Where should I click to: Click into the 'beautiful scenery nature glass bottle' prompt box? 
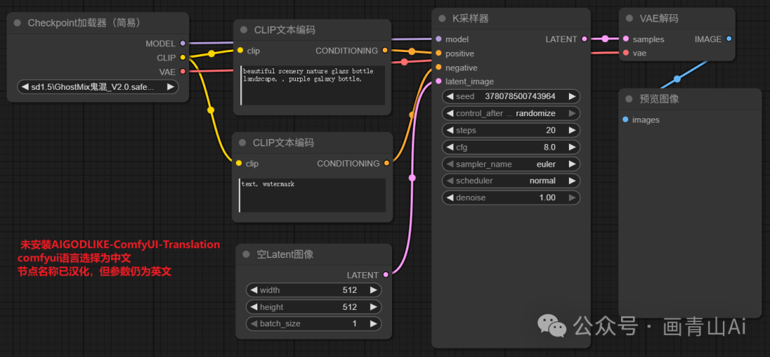point(313,85)
